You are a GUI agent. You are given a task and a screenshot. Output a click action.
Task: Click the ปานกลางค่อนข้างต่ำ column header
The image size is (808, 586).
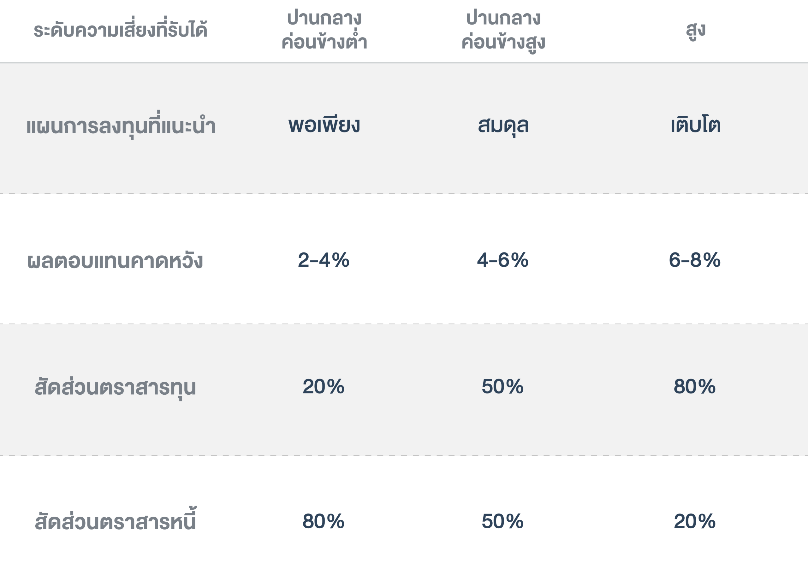click(324, 30)
